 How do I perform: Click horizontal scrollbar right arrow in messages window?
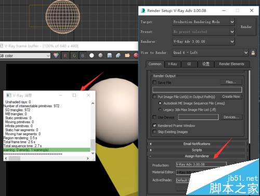[x=88, y=159]
